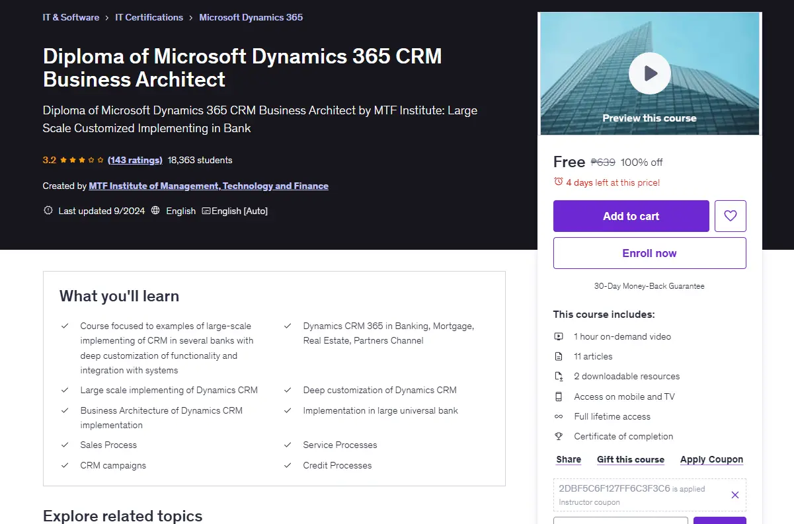This screenshot has height=524, width=794.
Task: Click Certificate of completion text
Action: pyautogui.click(x=623, y=436)
